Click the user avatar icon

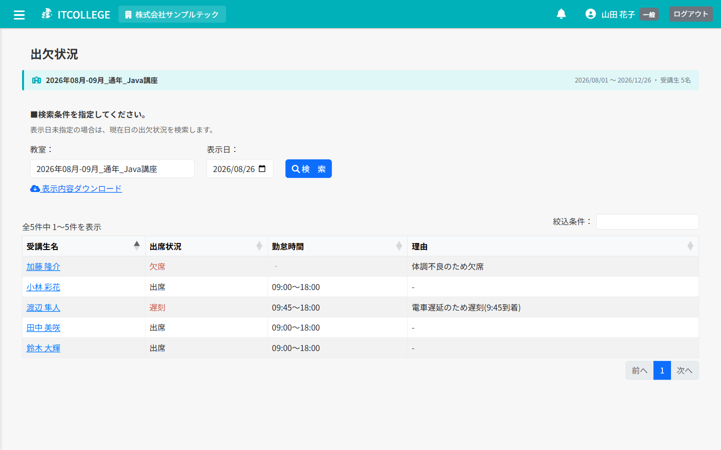click(x=591, y=14)
